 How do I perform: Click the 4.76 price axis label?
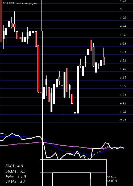tap(123, 35)
